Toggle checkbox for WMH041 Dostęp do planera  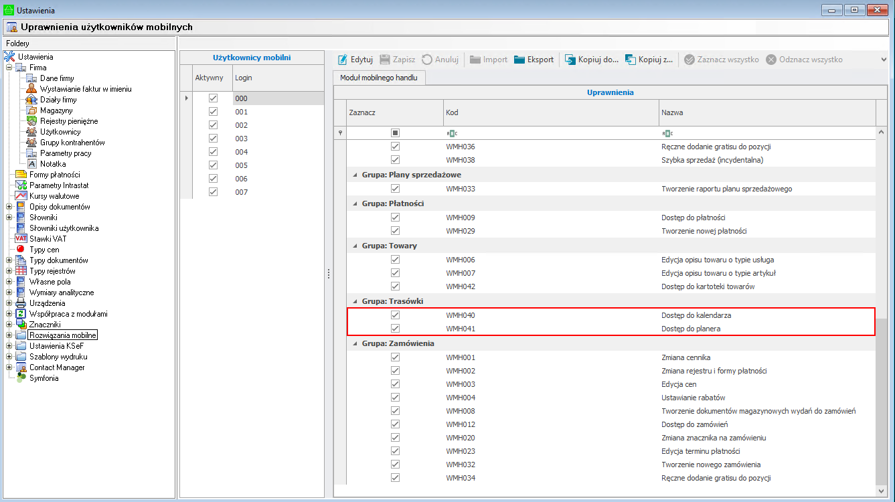(x=395, y=329)
